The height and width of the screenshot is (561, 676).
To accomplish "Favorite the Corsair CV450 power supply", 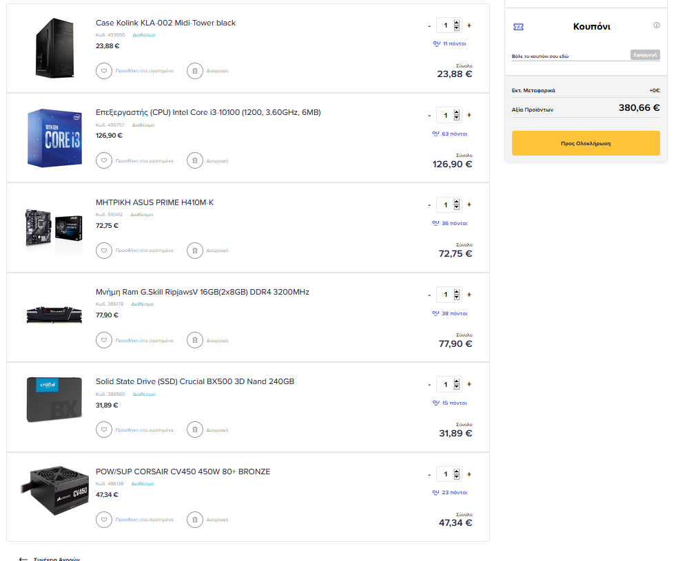I will pyautogui.click(x=104, y=520).
